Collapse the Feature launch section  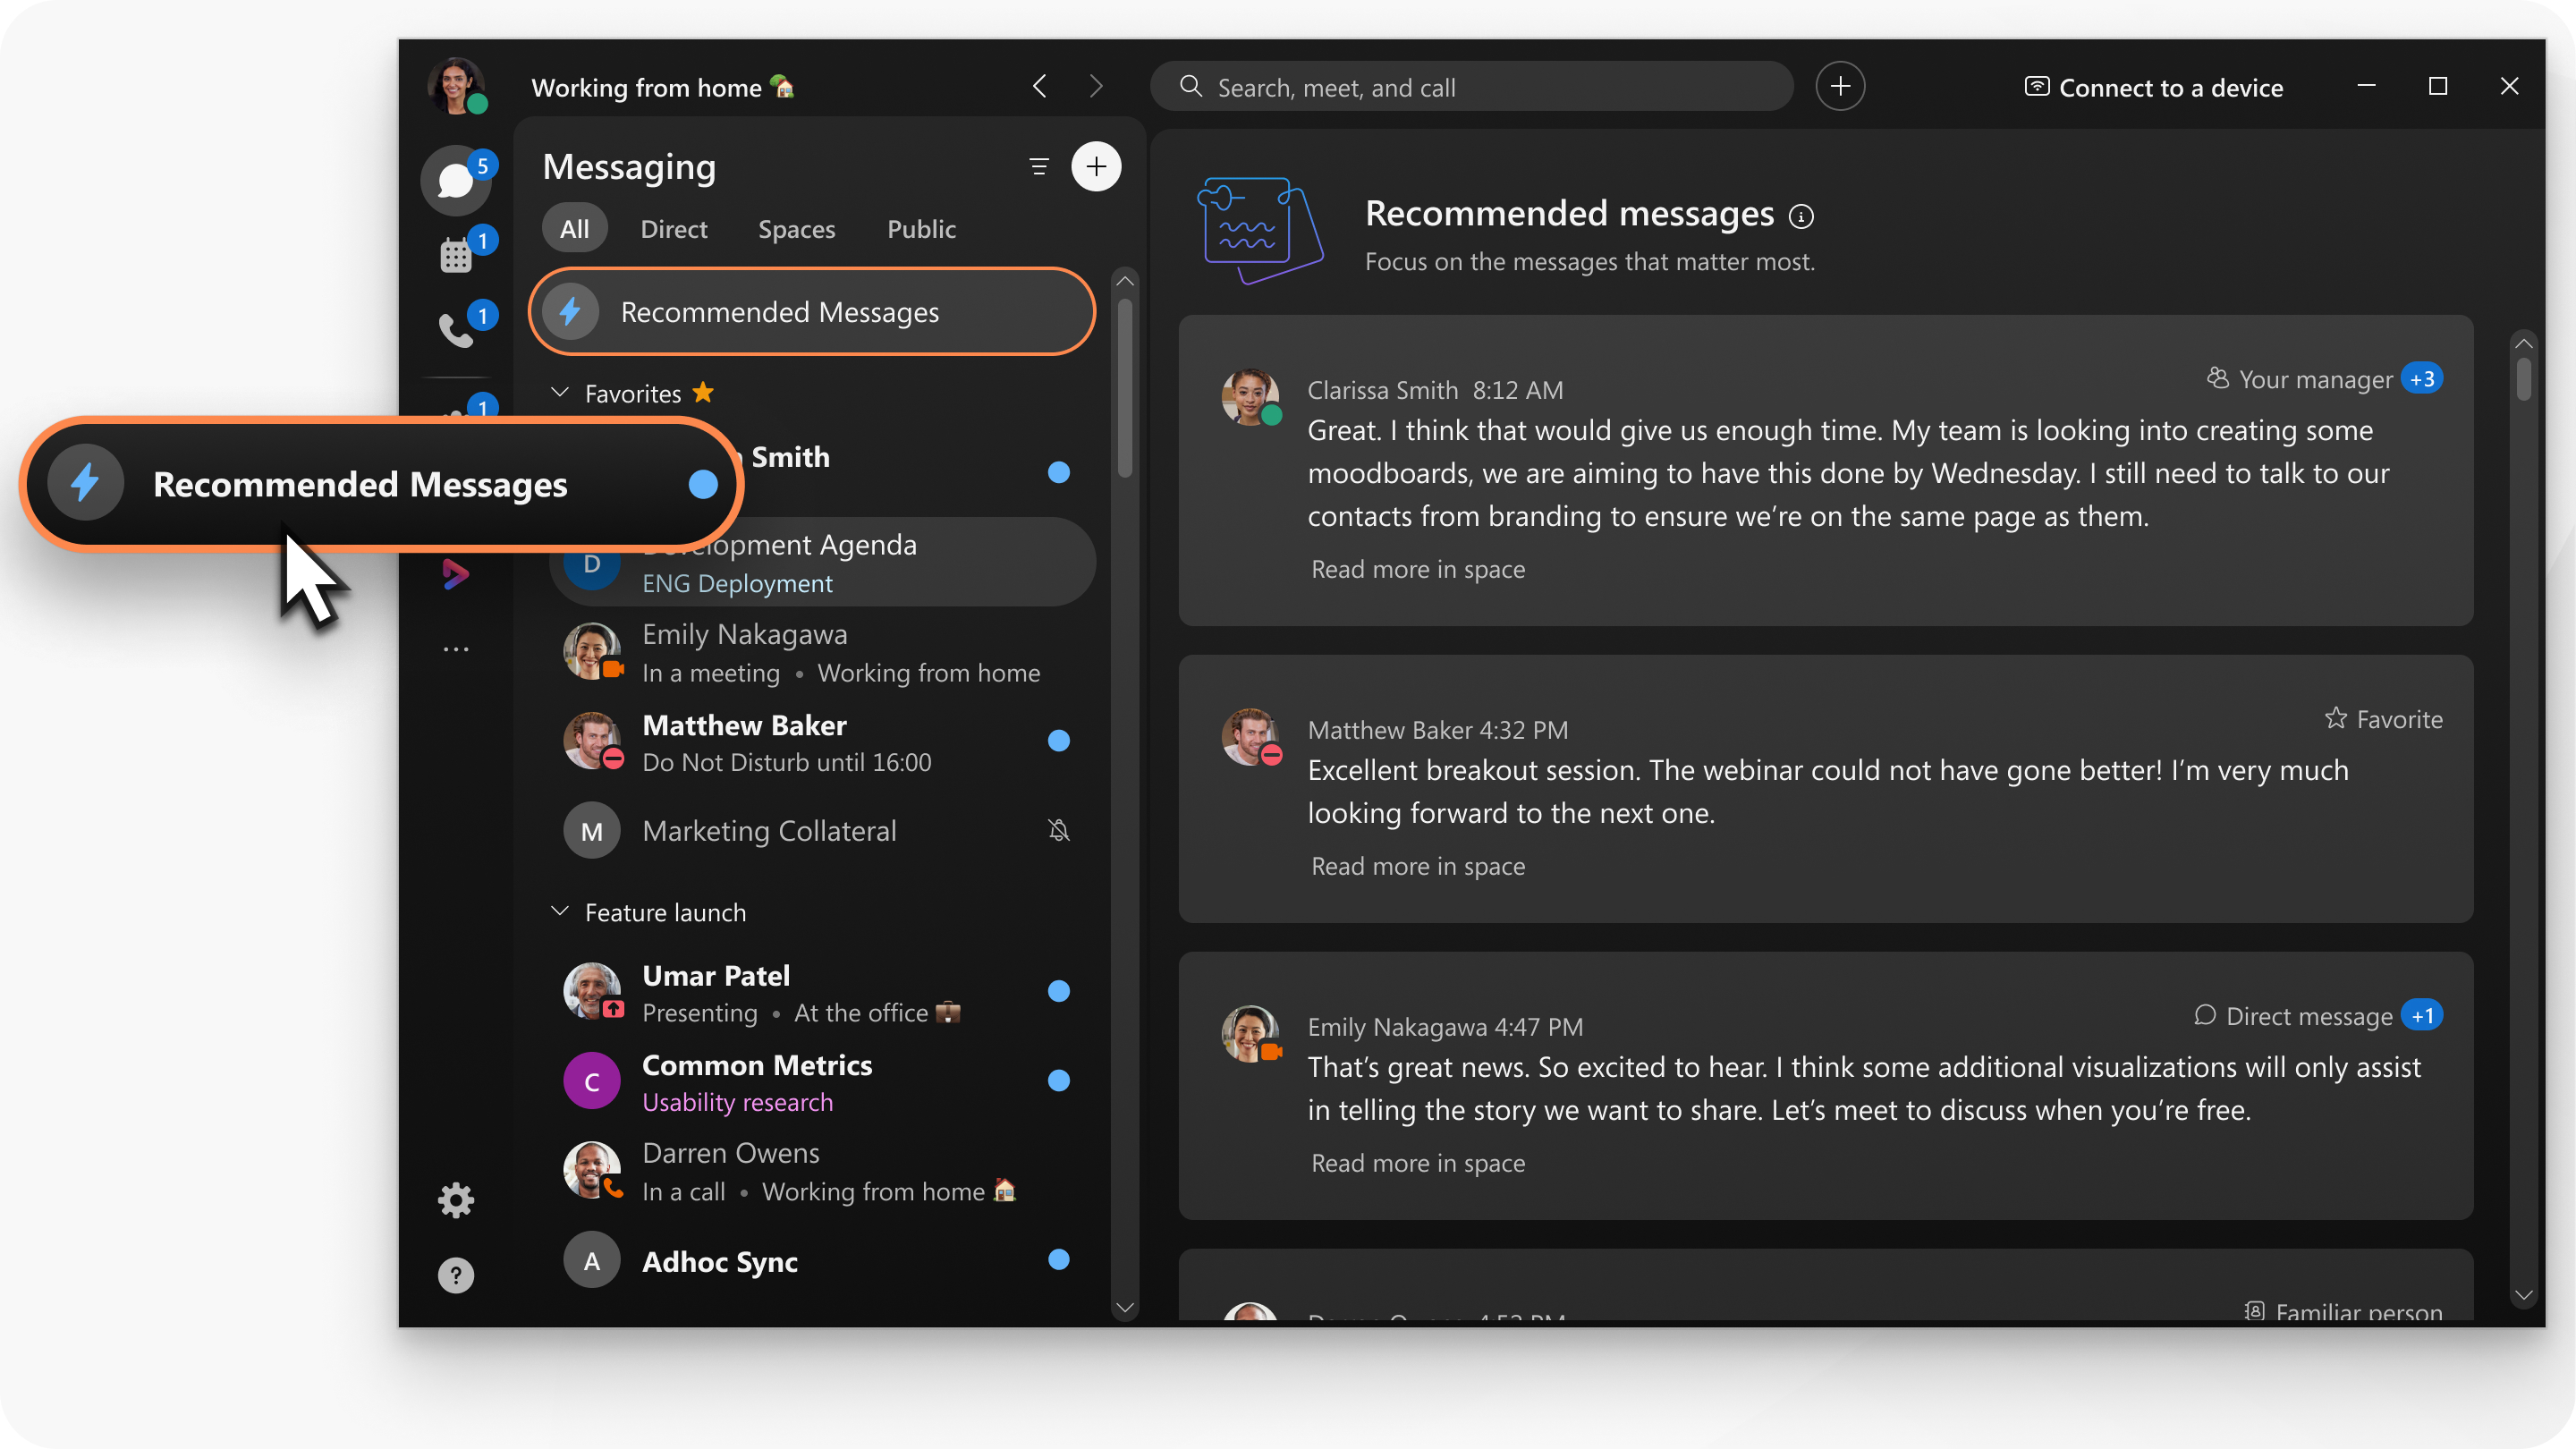coord(557,910)
